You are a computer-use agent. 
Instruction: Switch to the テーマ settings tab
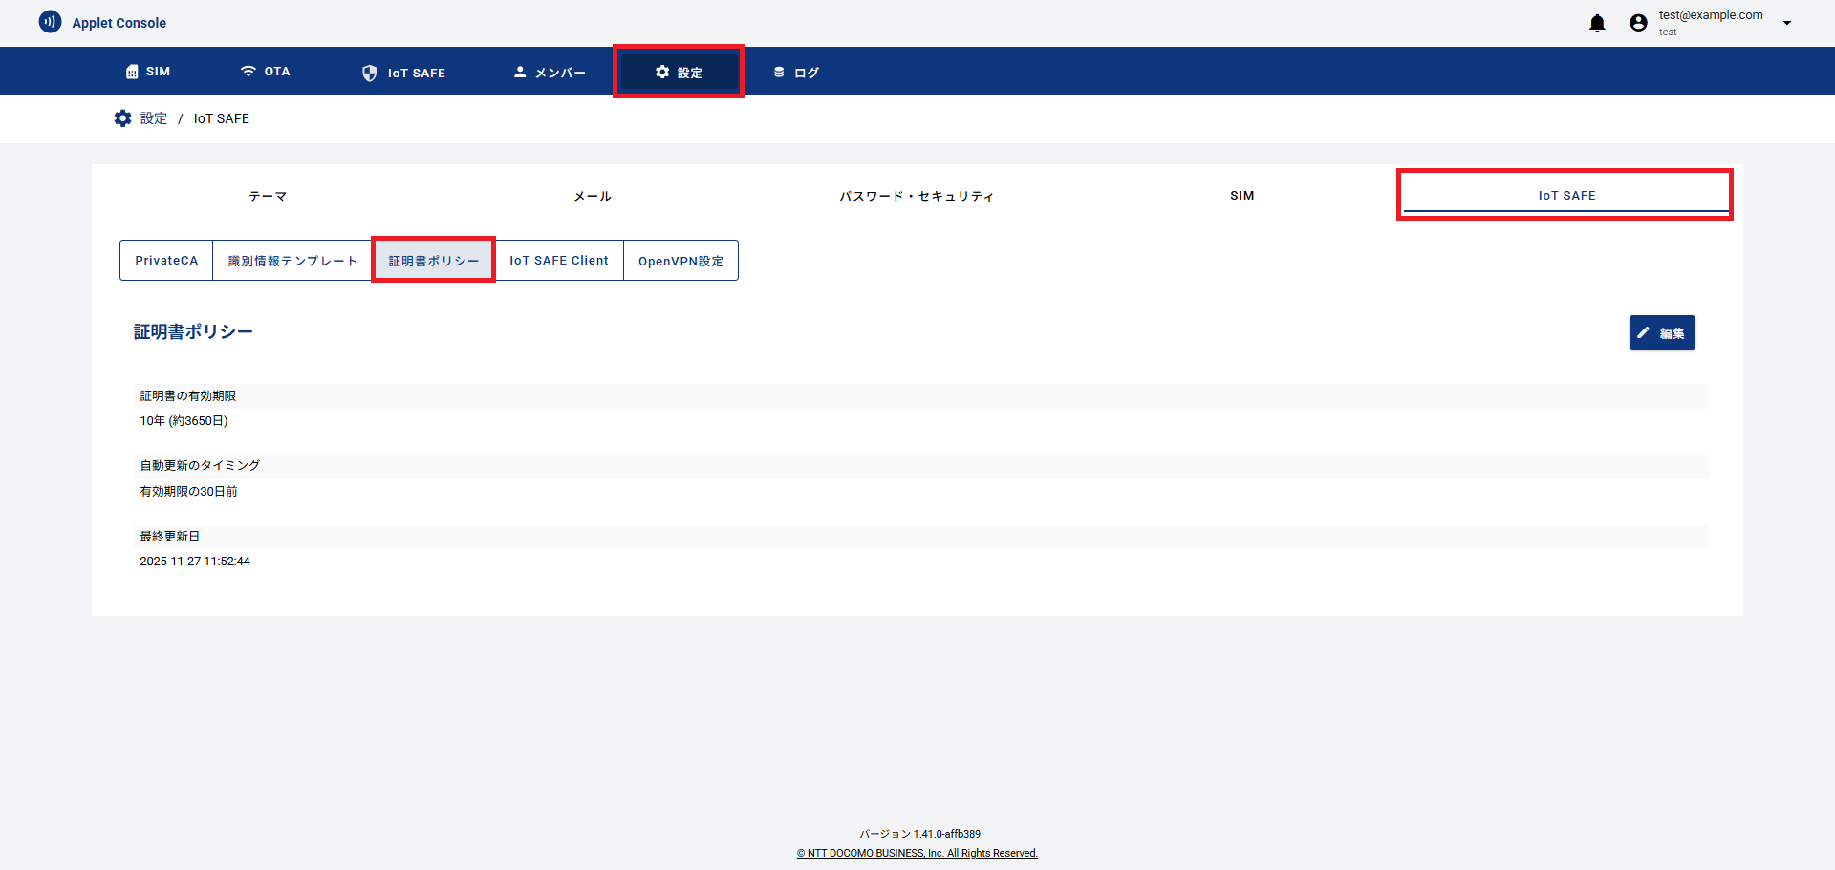[x=267, y=196]
